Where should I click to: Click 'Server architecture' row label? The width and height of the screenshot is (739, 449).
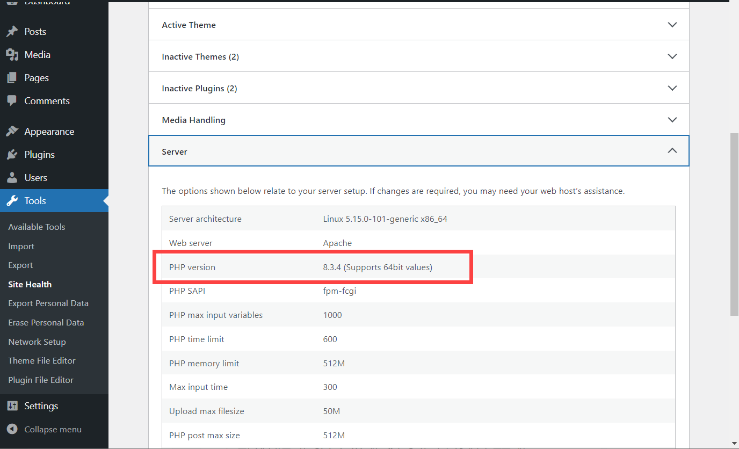point(205,219)
